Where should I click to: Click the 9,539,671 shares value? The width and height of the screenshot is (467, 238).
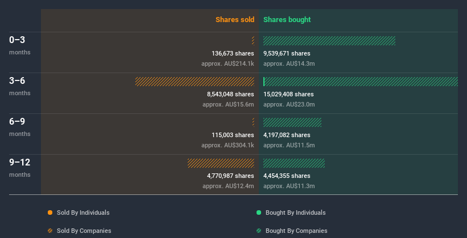[x=287, y=53]
